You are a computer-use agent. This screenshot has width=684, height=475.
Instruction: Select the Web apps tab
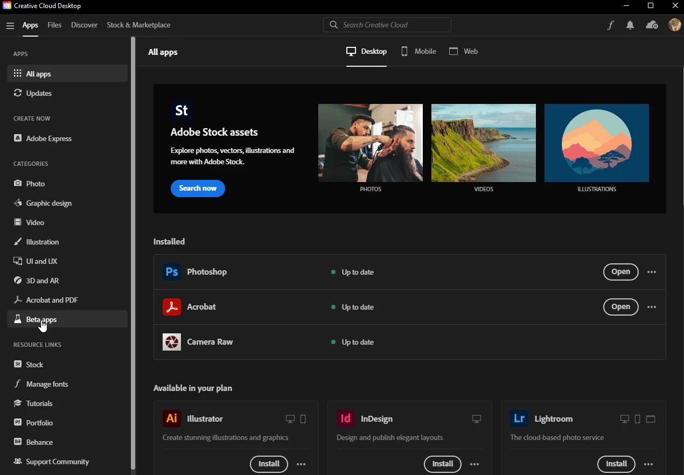point(464,51)
